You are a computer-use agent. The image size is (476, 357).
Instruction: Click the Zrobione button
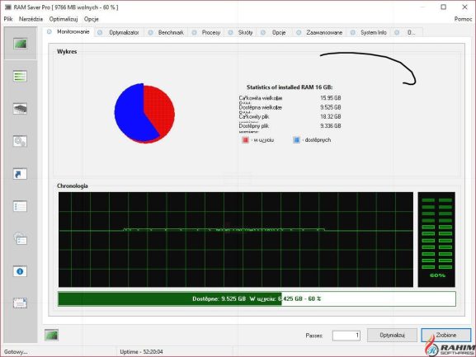point(446,335)
